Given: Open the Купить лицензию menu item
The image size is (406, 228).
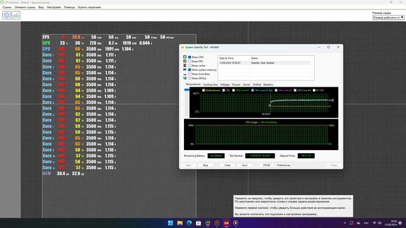Looking at the screenshot, I should (89, 7).
